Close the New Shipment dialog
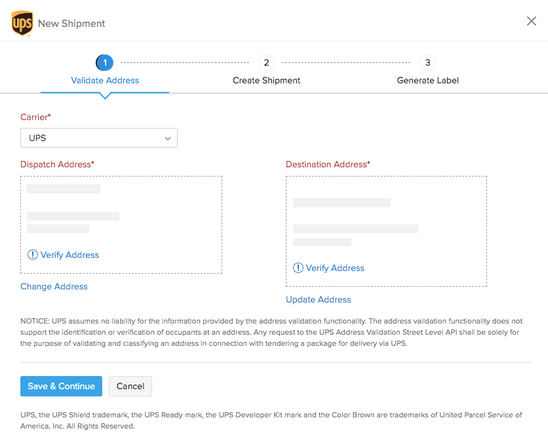The height and width of the screenshot is (443, 548). 532,21
